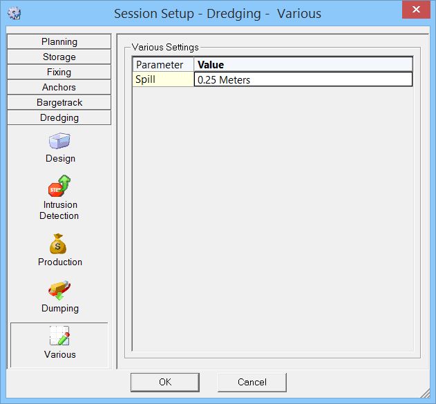This screenshot has height=404, width=436.
Task: Open the Design section icon
Action: click(59, 141)
